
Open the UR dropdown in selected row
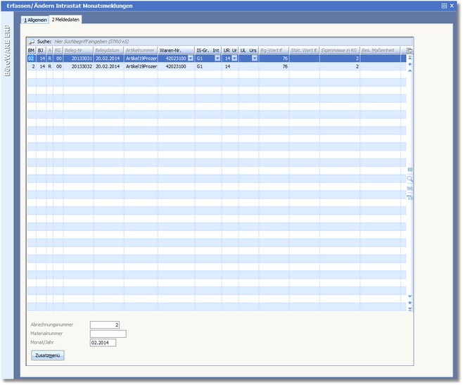click(235, 58)
